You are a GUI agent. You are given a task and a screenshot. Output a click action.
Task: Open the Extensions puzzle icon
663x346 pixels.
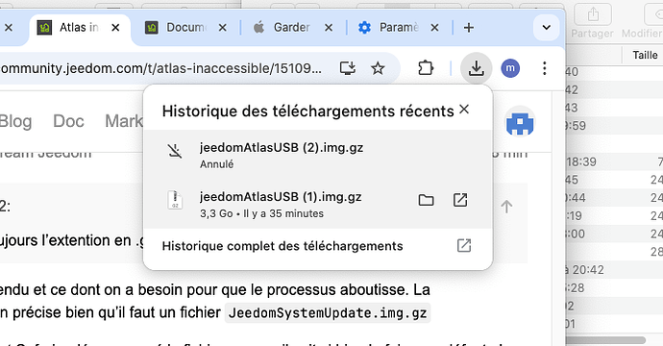click(x=426, y=68)
